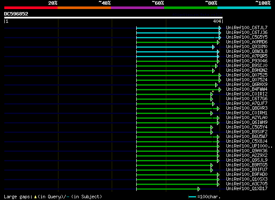Viewport: 275px width, 200px height.
Task: Open the UniRef100_B9S0F2 hit label
Action: [247, 132]
